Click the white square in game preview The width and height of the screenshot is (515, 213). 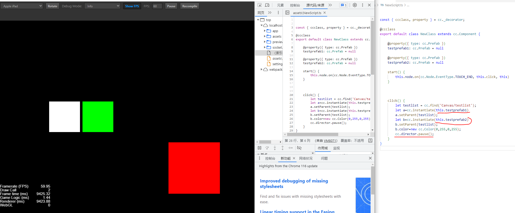[64, 117]
